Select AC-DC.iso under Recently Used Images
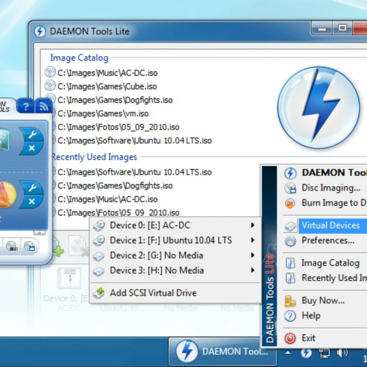Image resolution: width=367 pixels, height=367 pixels. [x=107, y=199]
